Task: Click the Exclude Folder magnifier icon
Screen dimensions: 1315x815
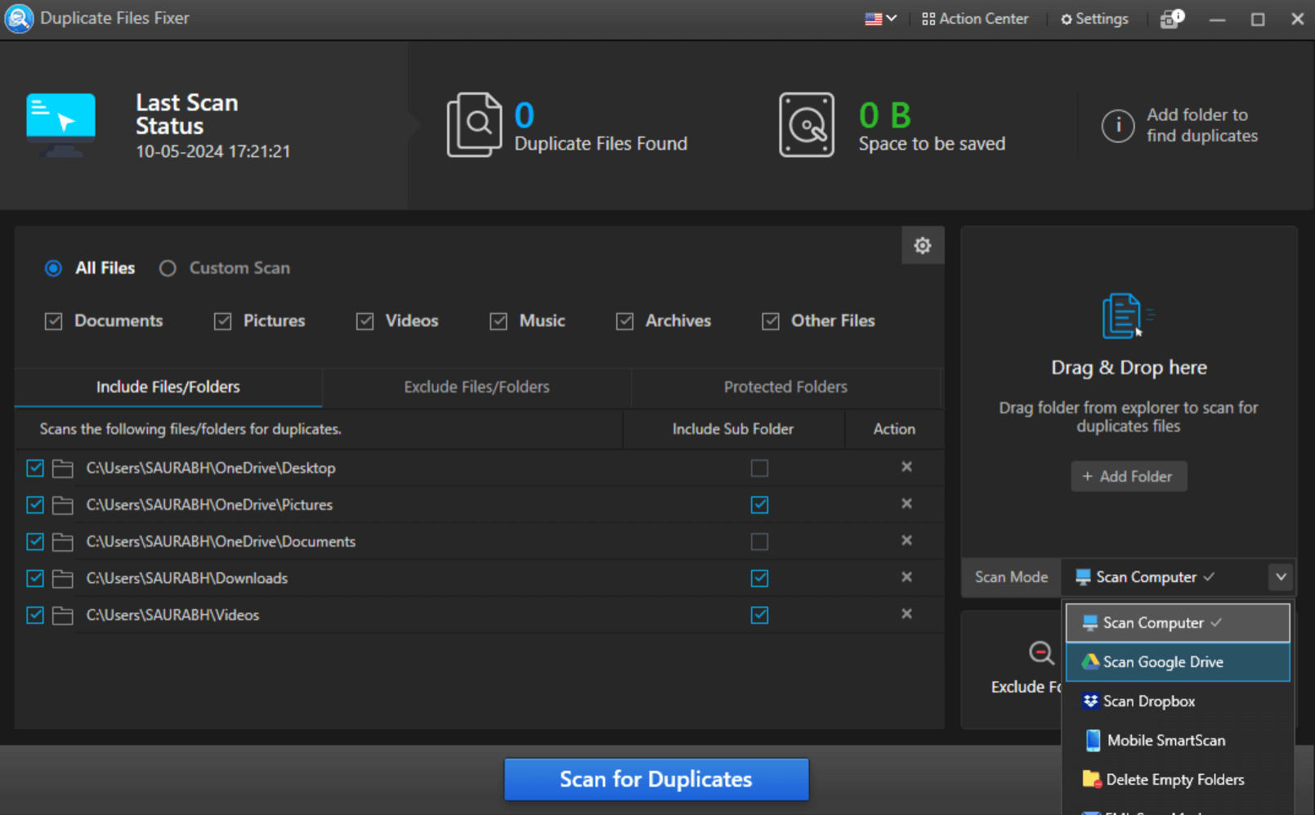Action: coord(1041,653)
